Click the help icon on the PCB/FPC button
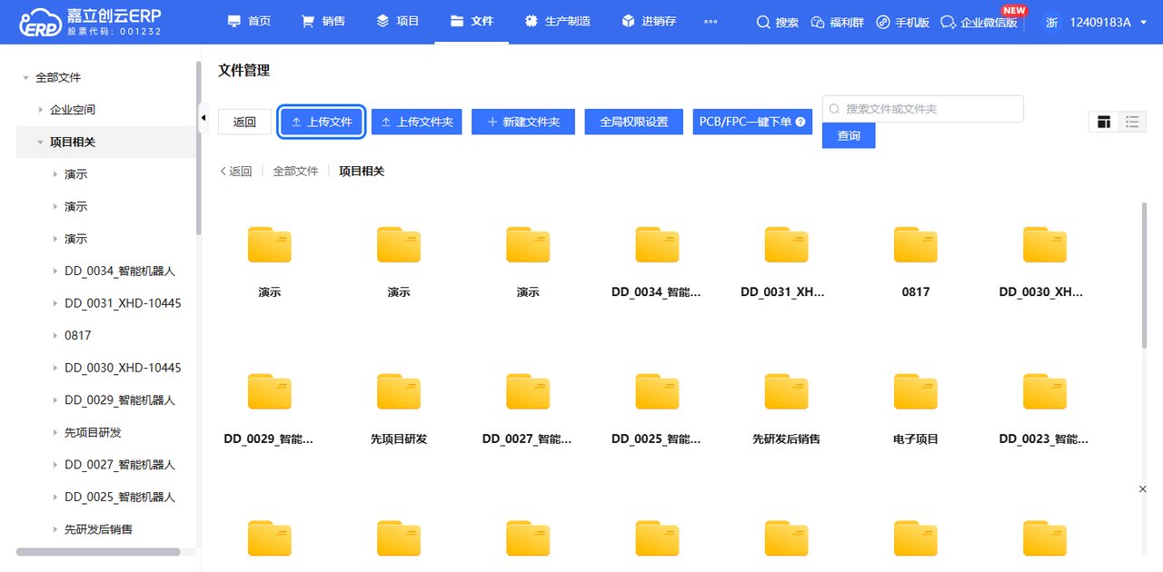1163x572 pixels. point(800,122)
